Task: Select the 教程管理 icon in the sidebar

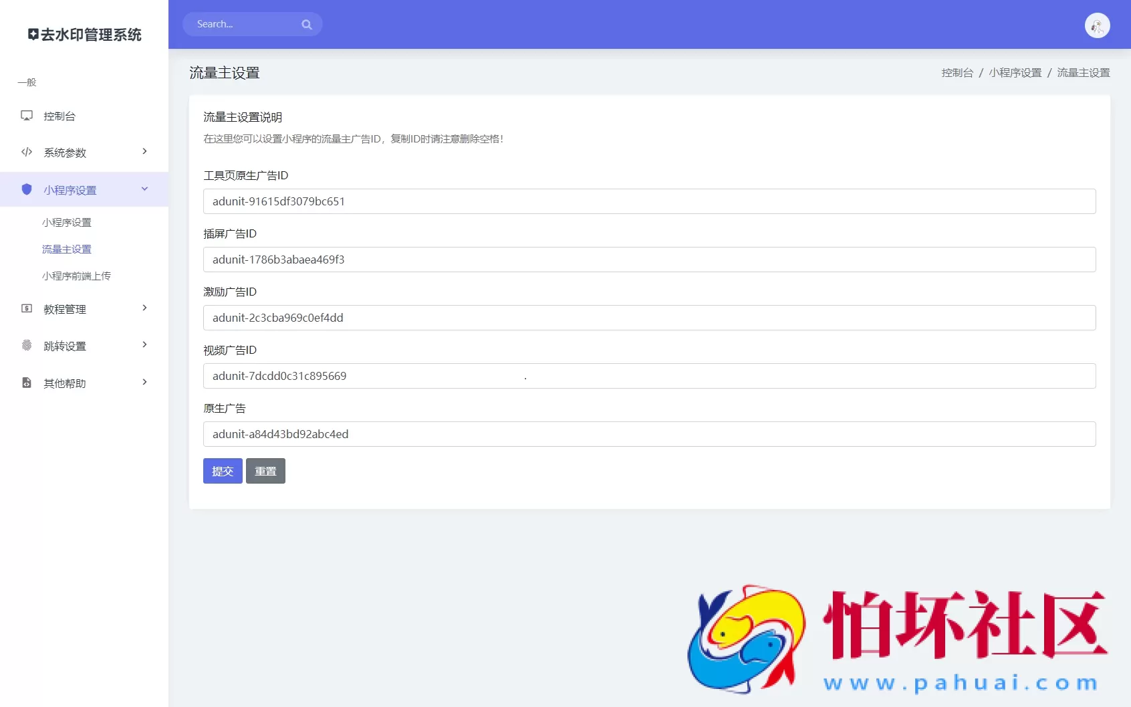Action: [x=26, y=309]
